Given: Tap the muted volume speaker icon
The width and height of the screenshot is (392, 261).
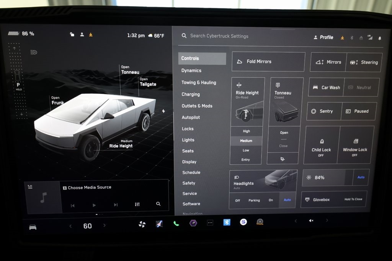Looking at the screenshot, I should click(x=311, y=220).
